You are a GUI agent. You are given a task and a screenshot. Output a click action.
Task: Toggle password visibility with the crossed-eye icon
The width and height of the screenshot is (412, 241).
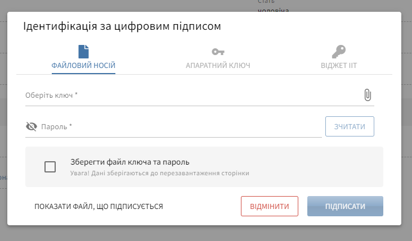(32, 126)
